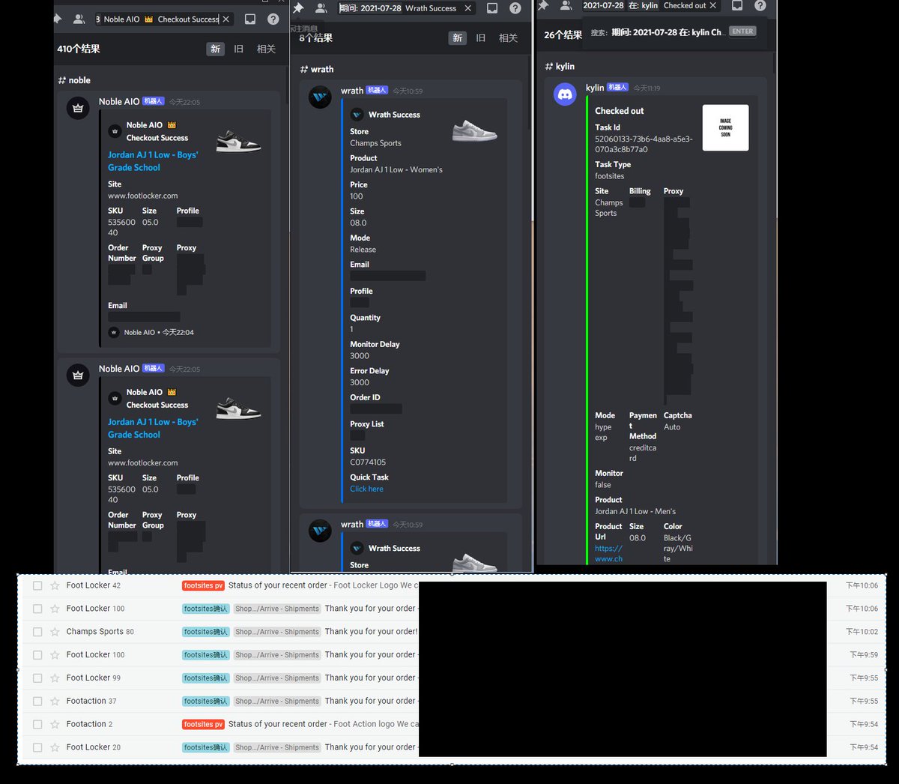Switch to 新 tab in wrath results

[458, 37]
